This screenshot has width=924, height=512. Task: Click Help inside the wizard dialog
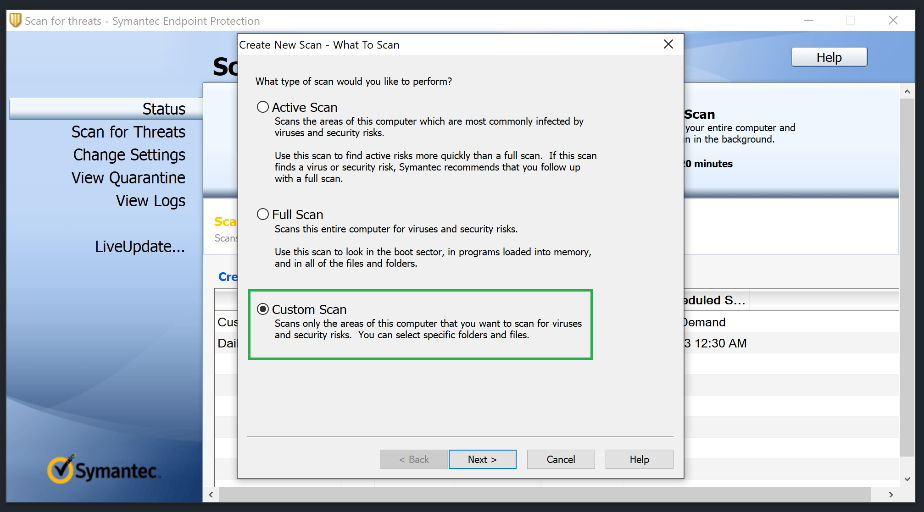pyautogui.click(x=639, y=459)
